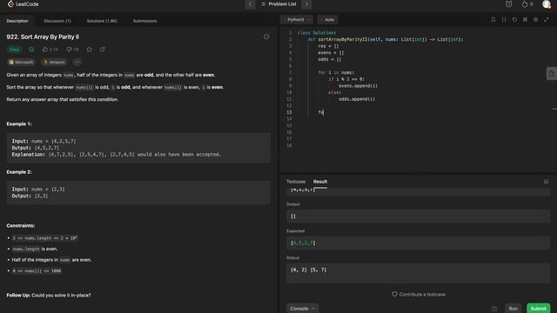Click the Constraints heading

pyautogui.click(x=21, y=226)
